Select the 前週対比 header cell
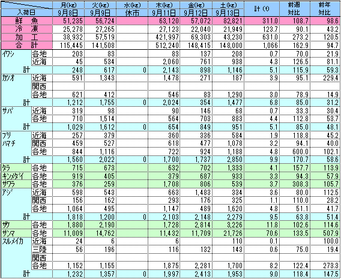The height and width of the screenshot is (279, 341). [x=295, y=9]
